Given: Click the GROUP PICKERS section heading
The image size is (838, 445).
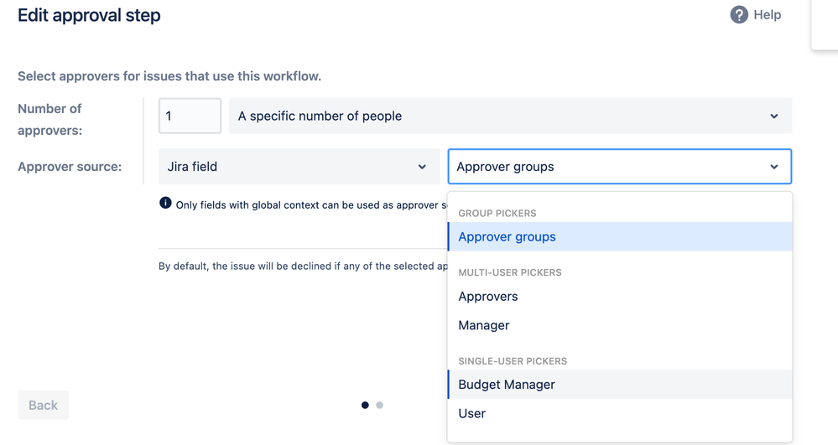Looking at the screenshot, I should coord(497,213).
